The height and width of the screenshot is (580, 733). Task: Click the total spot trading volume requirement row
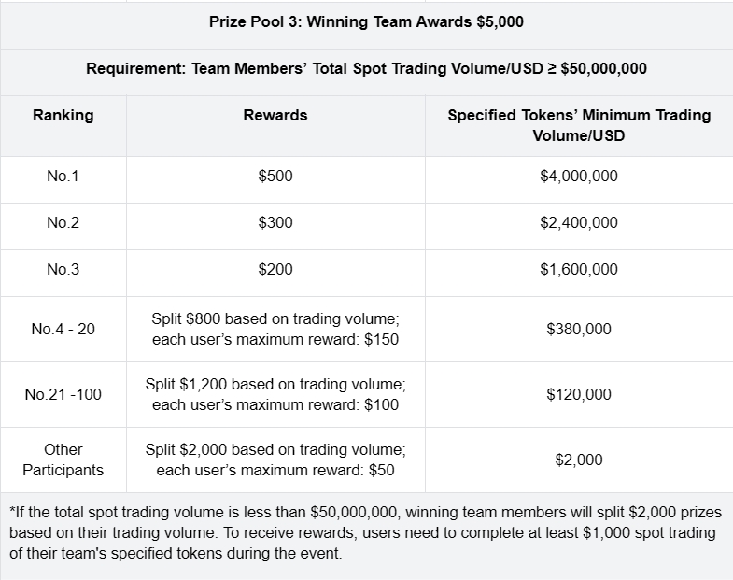coord(366,69)
